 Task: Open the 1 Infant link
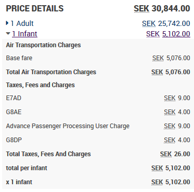[x=24, y=34]
